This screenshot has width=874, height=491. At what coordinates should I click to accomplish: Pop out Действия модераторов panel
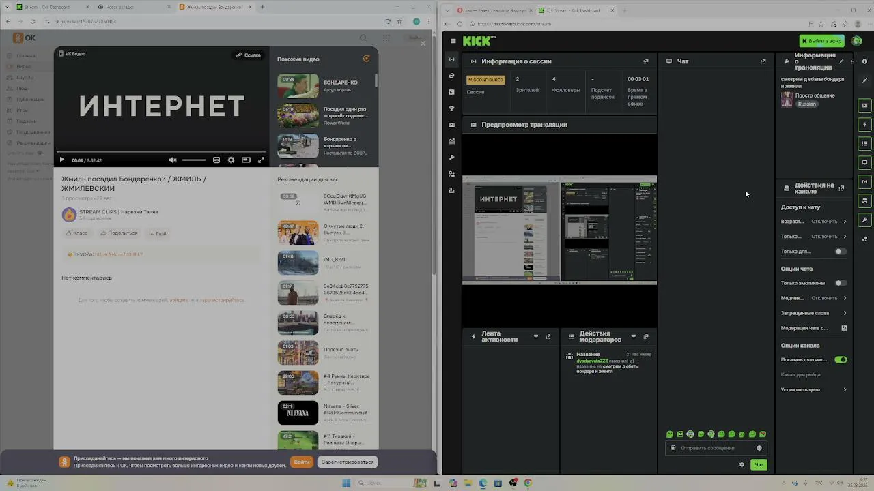click(x=646, y=336)
